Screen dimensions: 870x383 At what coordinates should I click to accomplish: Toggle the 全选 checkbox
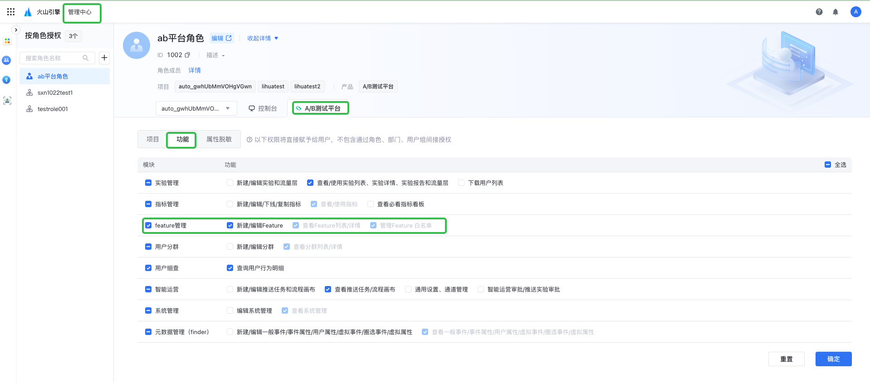[827, 165]
